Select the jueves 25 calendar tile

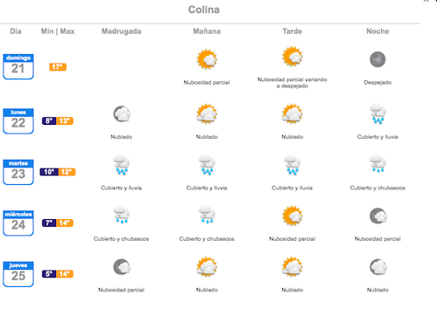click(x=18, y=274)
